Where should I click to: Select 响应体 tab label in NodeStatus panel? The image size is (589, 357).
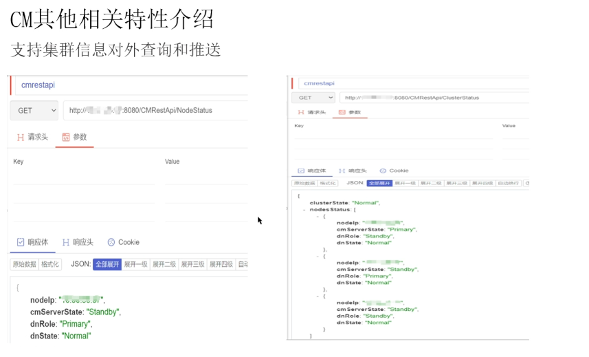click(38, 242)
